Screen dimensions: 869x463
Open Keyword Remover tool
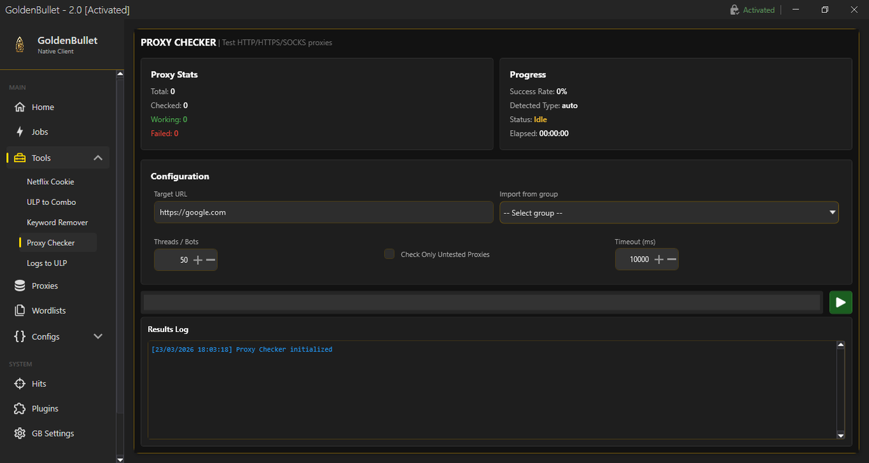[x=57, y=223]
